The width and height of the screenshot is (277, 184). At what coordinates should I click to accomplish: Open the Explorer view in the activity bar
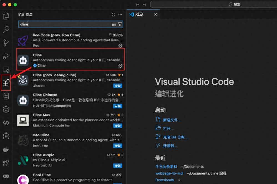tap(6, 16)
